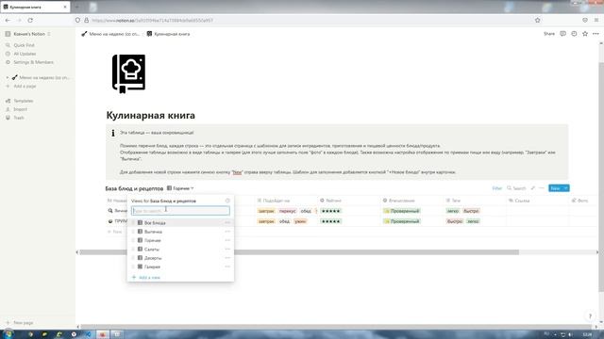Open page comments icon
The image size is (604, 339).
[x=562, y=34]
